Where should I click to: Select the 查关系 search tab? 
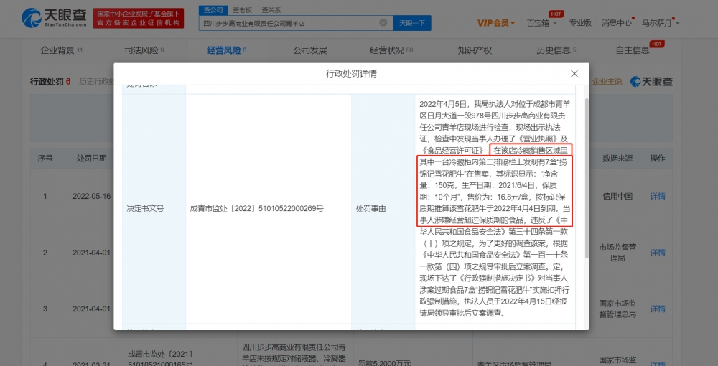pos(271,9)
